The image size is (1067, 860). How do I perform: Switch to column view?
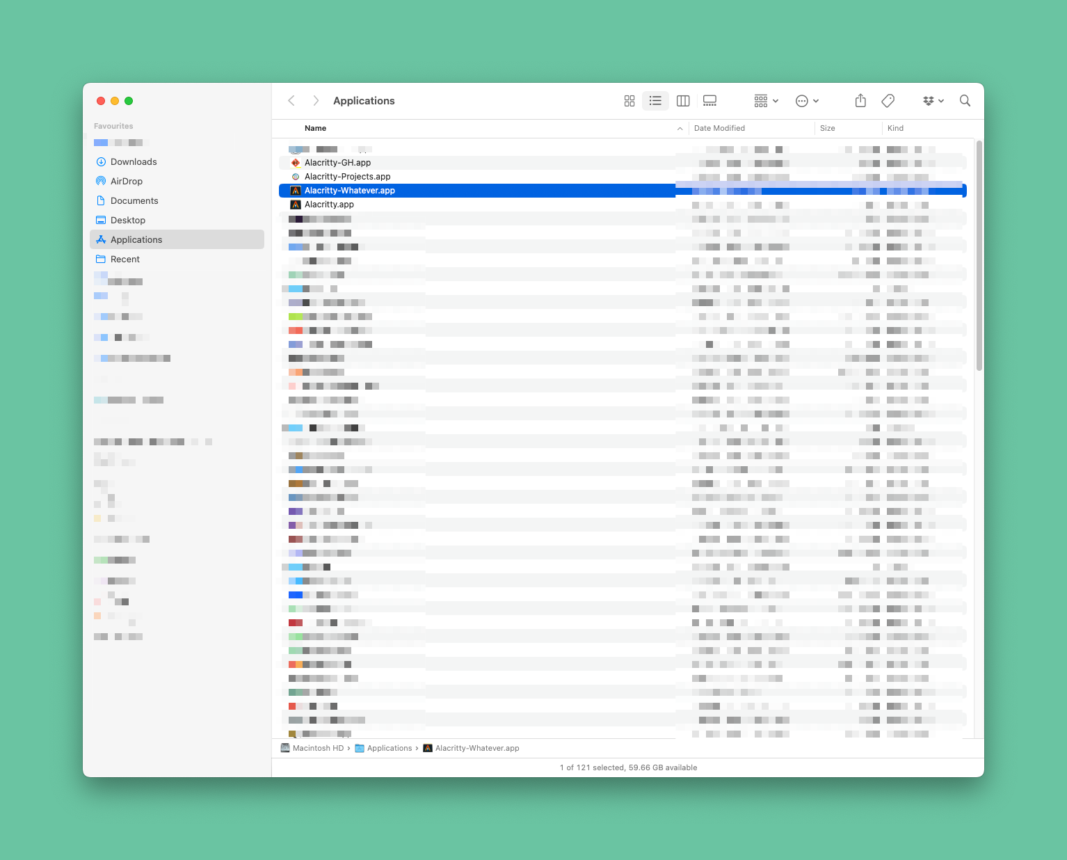tap(682, 100)
